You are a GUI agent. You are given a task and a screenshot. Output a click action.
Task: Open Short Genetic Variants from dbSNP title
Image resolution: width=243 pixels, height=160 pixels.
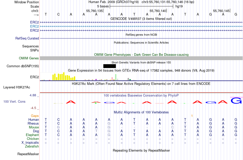(x=141, y=62)
